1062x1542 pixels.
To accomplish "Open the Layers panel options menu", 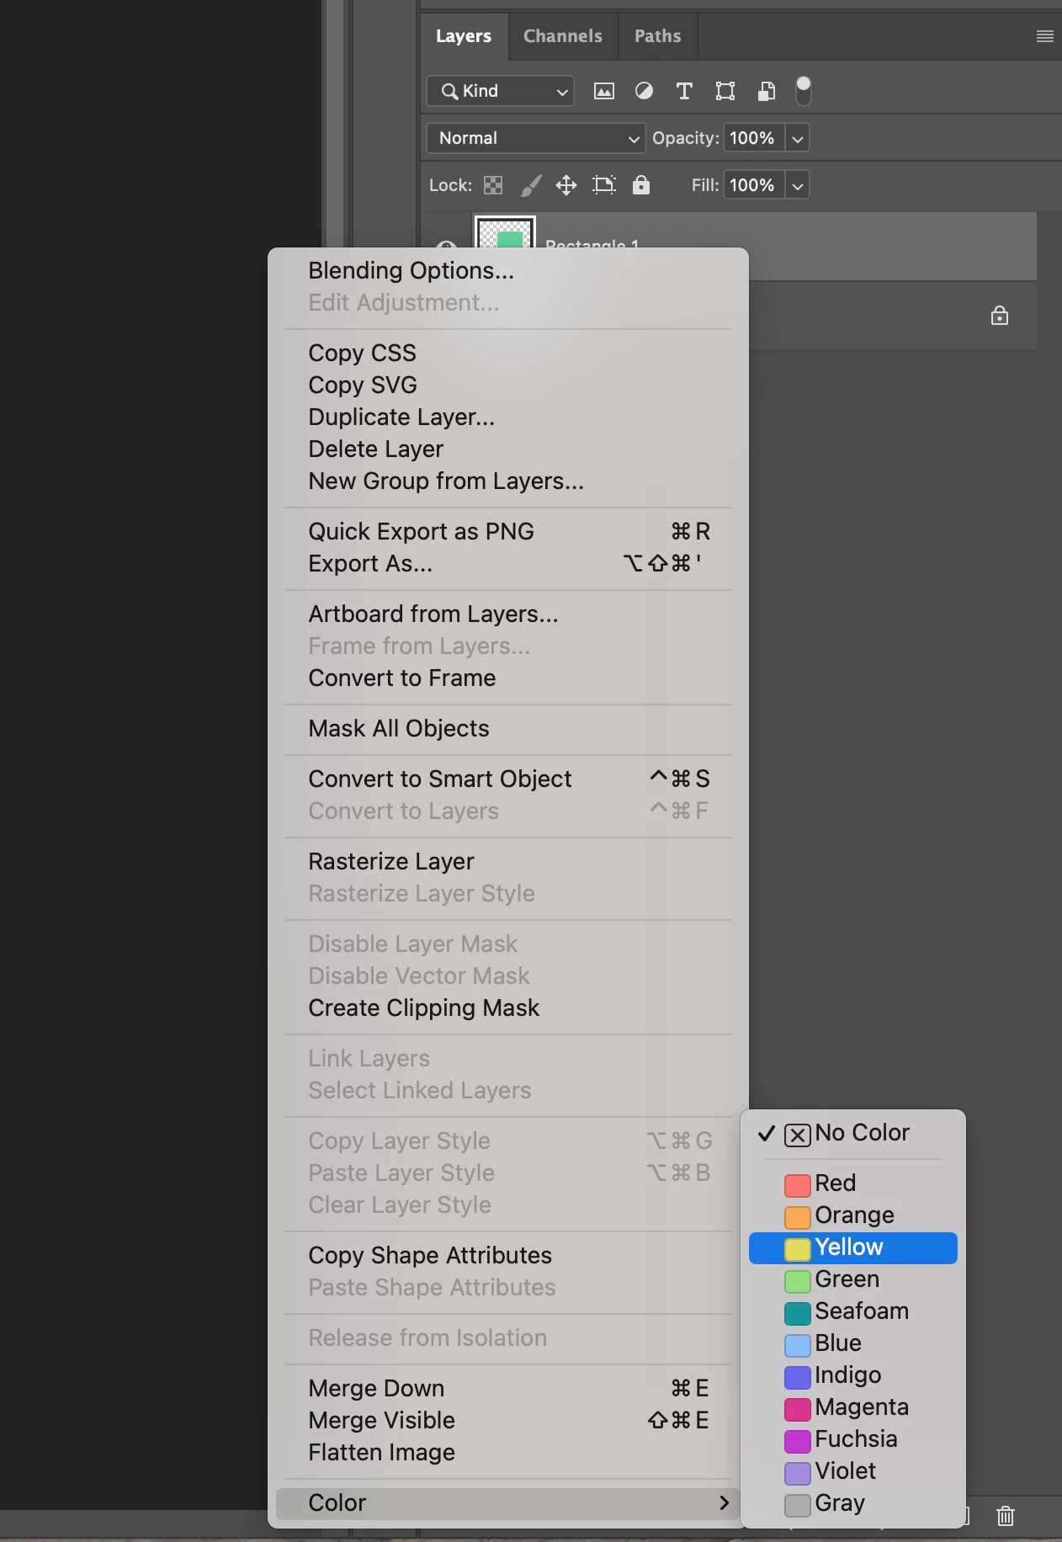I will [x=1044, y=36].
